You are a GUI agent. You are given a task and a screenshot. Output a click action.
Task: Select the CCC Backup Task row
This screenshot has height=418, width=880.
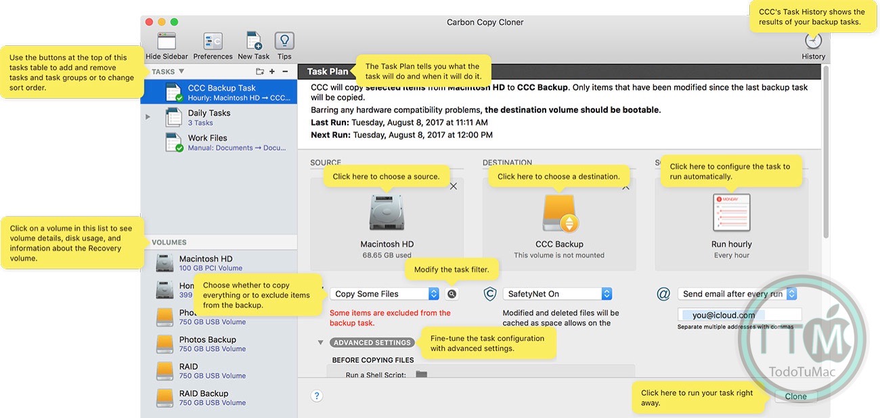pyautogui.click(x=219, y=92)
